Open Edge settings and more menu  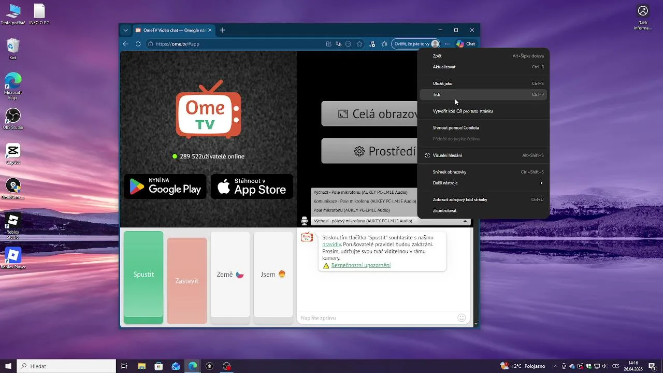(447, 44)
